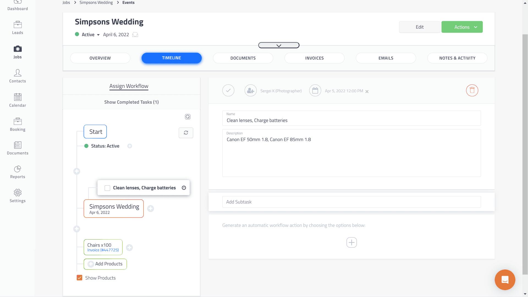Viewport: 528px width, 297px height.
Task: Click the assign user icon
Action: (251, 90)
